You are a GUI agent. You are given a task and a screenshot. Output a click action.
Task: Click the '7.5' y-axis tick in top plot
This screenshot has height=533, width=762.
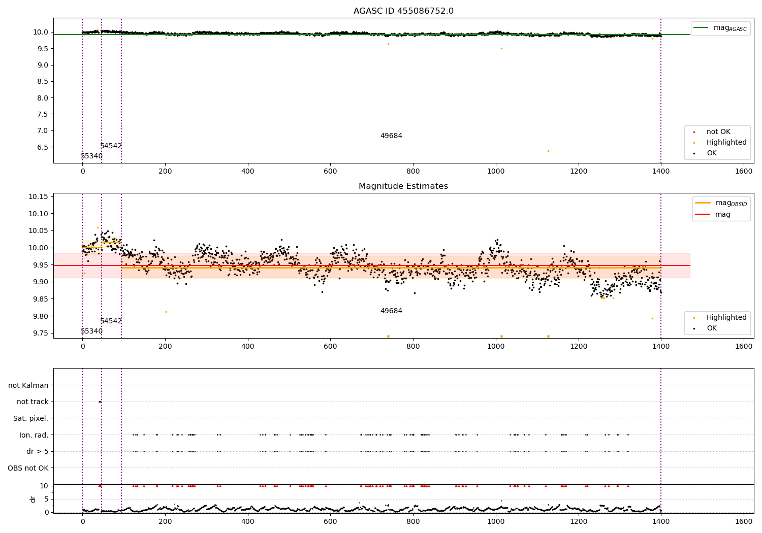(42, 114)
